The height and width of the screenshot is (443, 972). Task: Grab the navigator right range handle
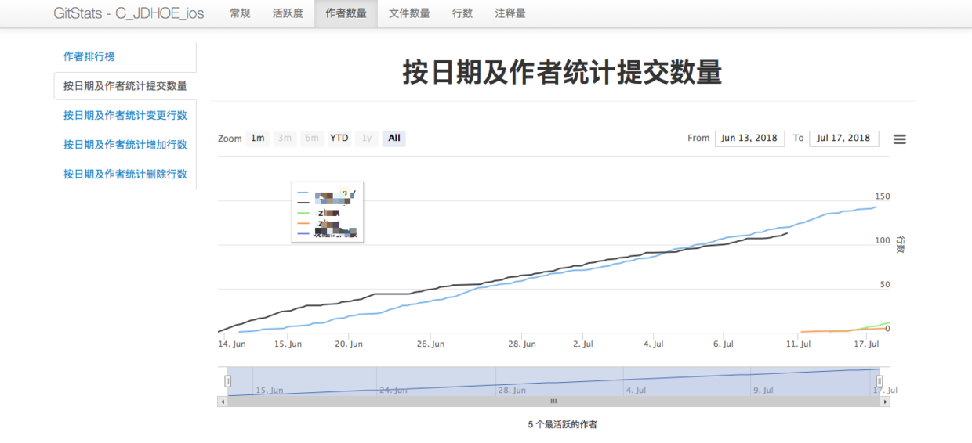tap(880, 381)
